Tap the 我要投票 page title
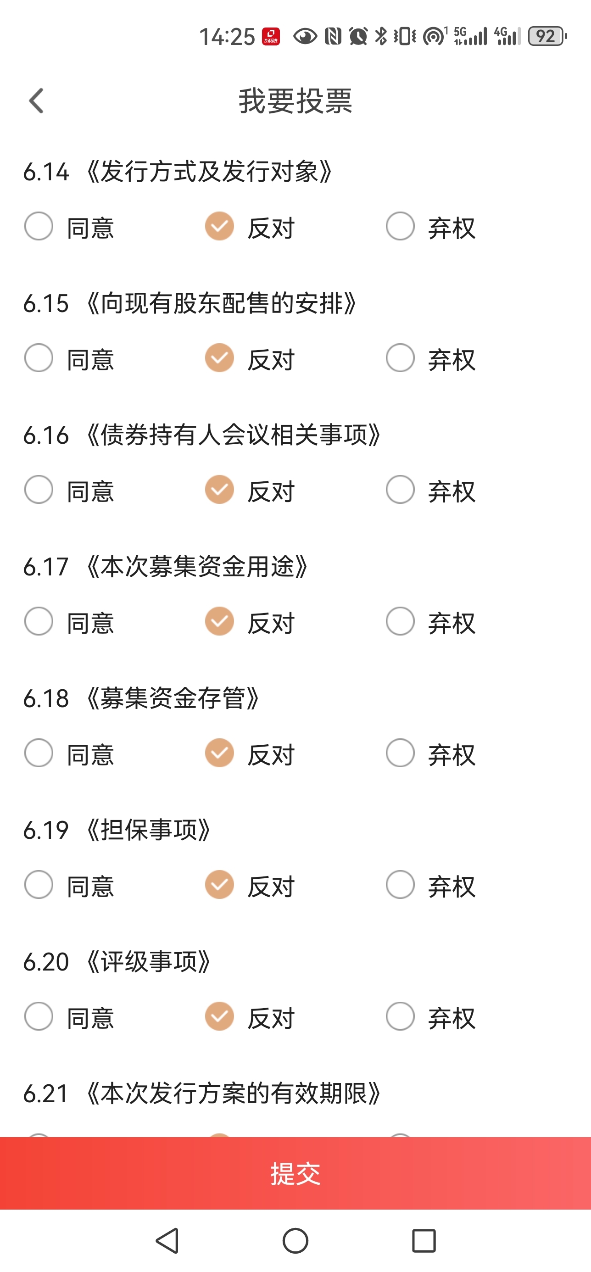Image resolution: width=591 pixels, height=1272 pixels. (295, 101)
